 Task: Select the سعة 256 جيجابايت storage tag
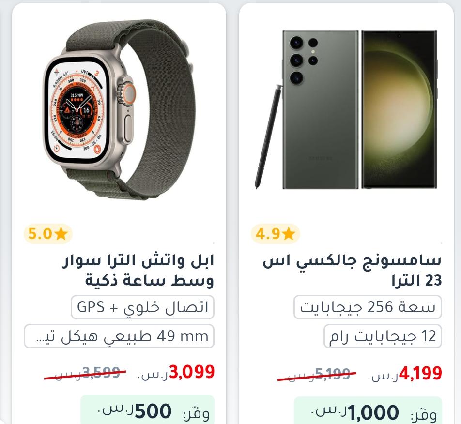pos(368,307)
